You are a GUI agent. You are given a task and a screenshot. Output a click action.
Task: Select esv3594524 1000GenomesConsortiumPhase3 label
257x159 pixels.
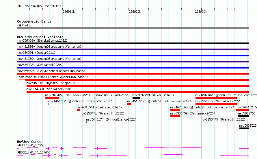coord(52,71)
